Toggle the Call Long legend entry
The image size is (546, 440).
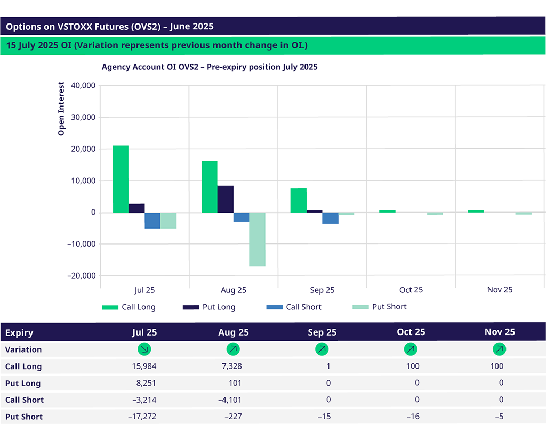(x=129, y=307)
